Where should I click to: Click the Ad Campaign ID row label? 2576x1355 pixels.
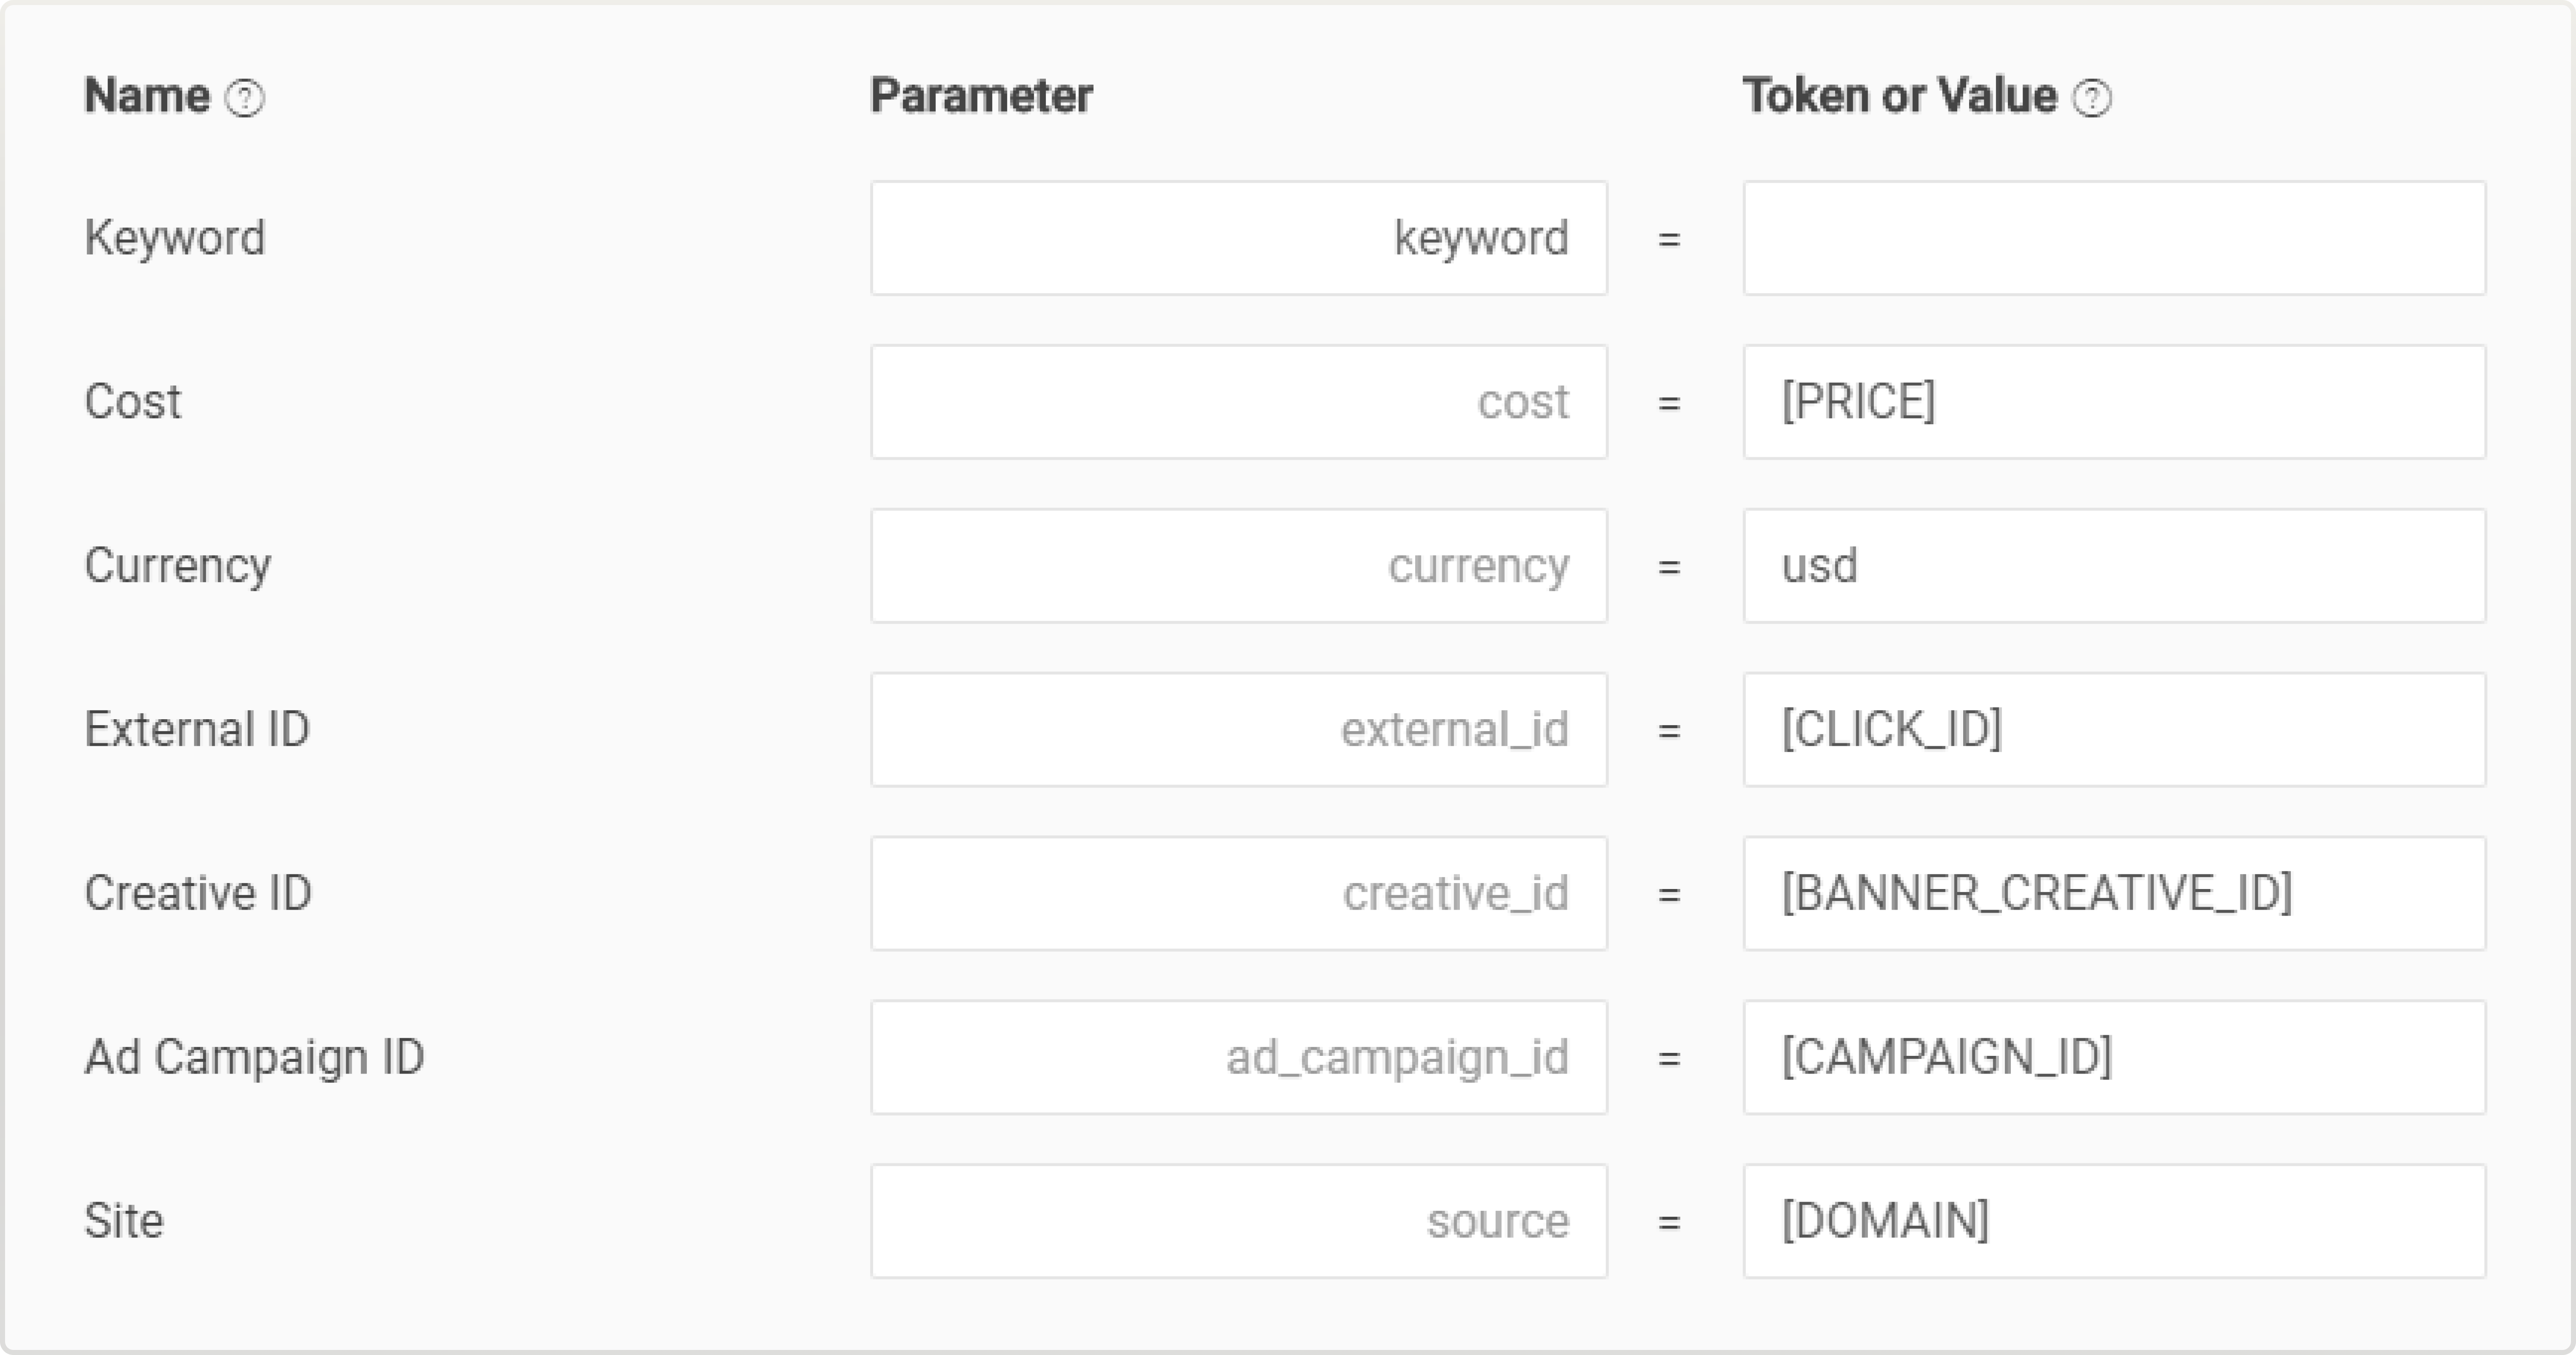[x=254, y=1057]
